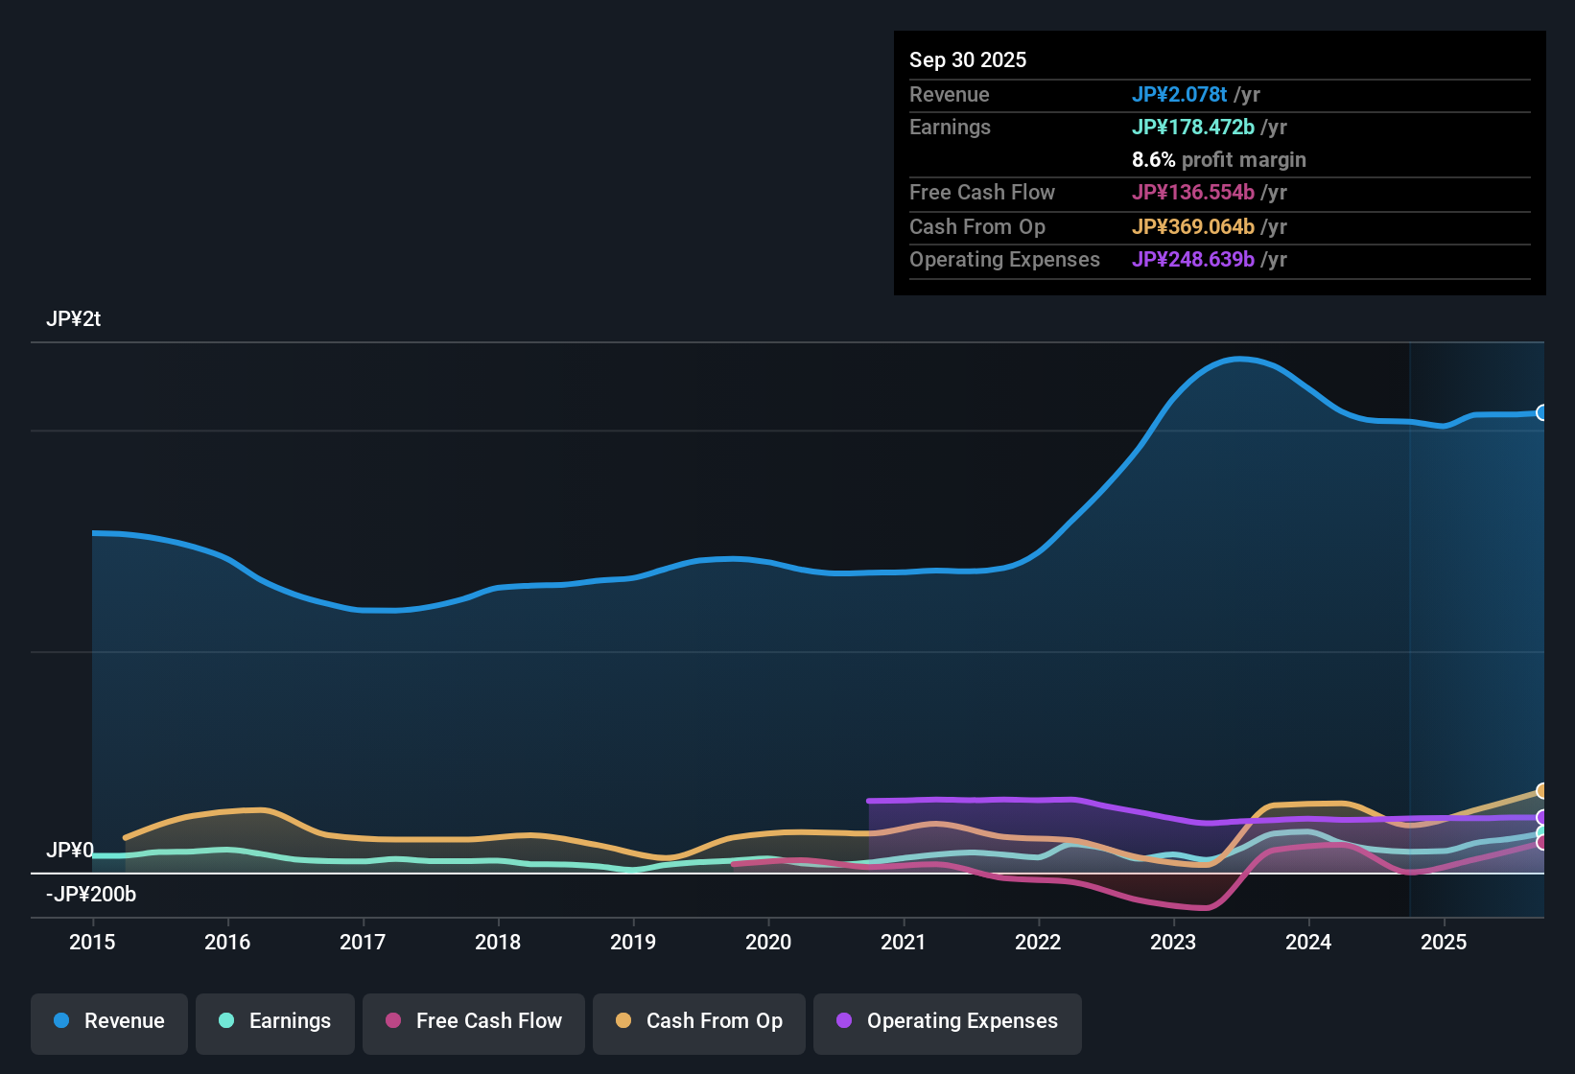Click the JP¥2.078t revenue value

pos(1180,94)
